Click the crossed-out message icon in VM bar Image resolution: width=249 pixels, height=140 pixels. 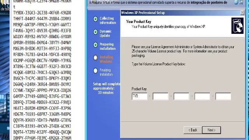tap(241, 2)
